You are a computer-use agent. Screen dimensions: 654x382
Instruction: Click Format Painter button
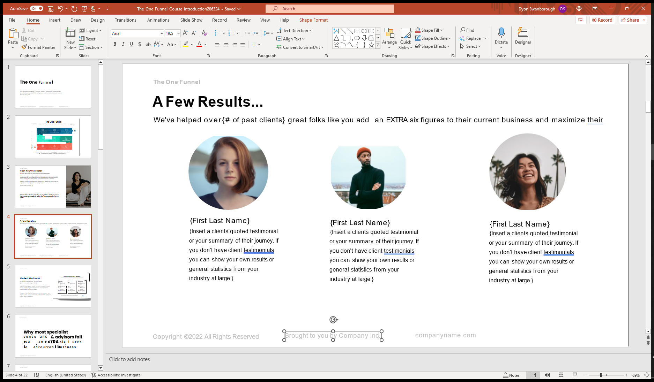pyautogui.click(x=38, y=47)
